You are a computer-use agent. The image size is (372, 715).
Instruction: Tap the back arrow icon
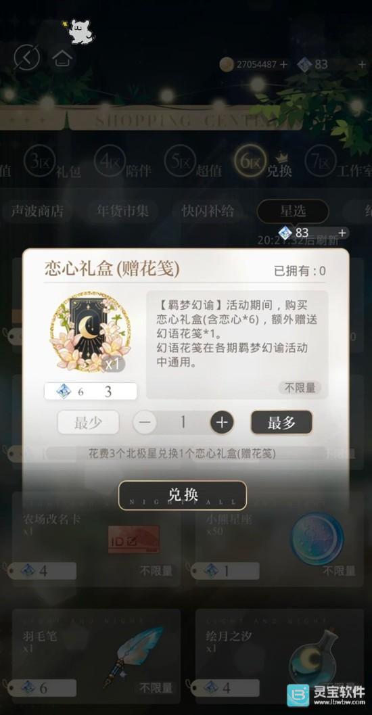pyautogui.click(x=26, y=57)
